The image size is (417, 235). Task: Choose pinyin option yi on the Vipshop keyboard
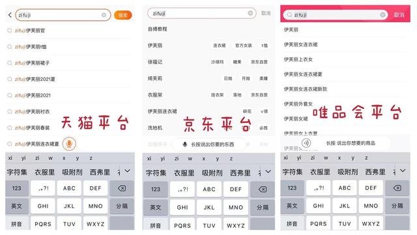tap(299, 158)
